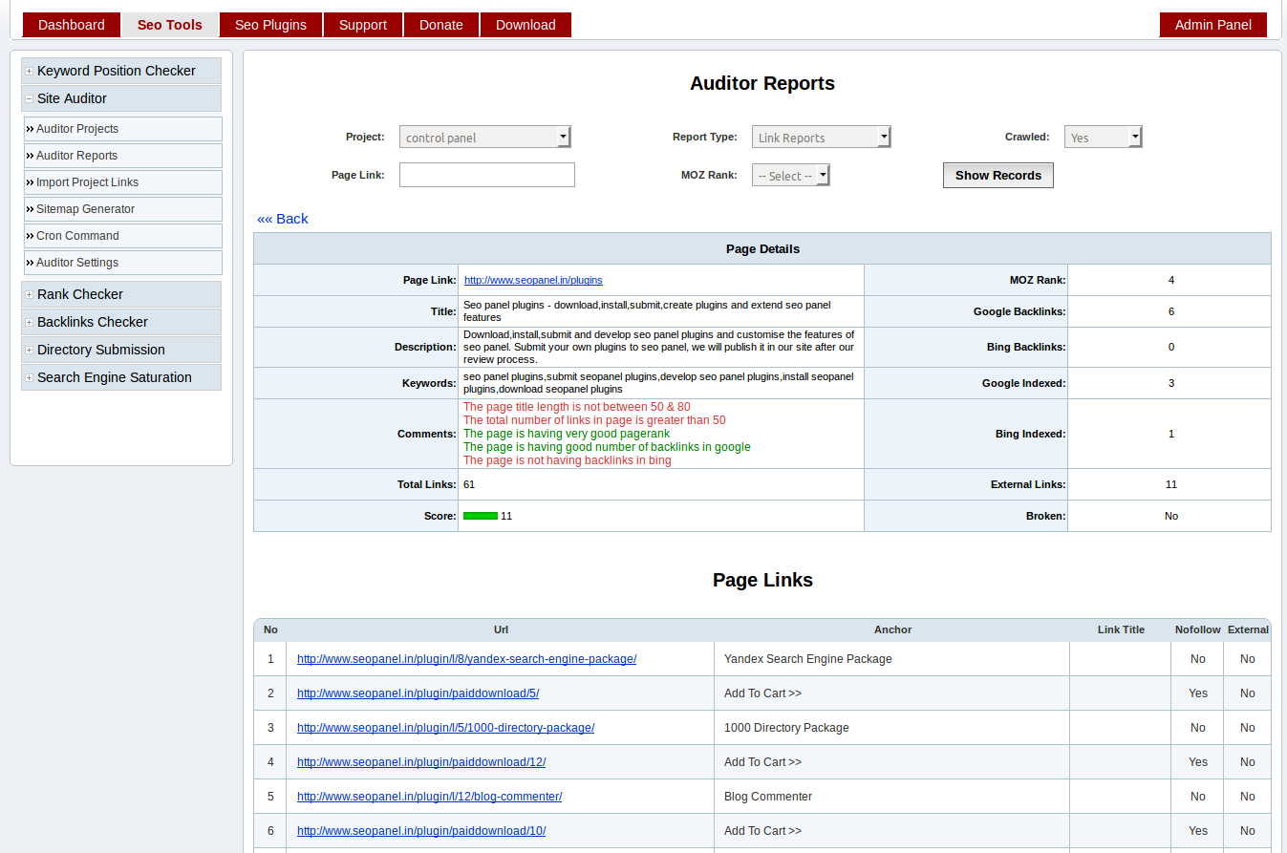
Task: Open the Admin Panel
Action: (x=1213, y=25)
